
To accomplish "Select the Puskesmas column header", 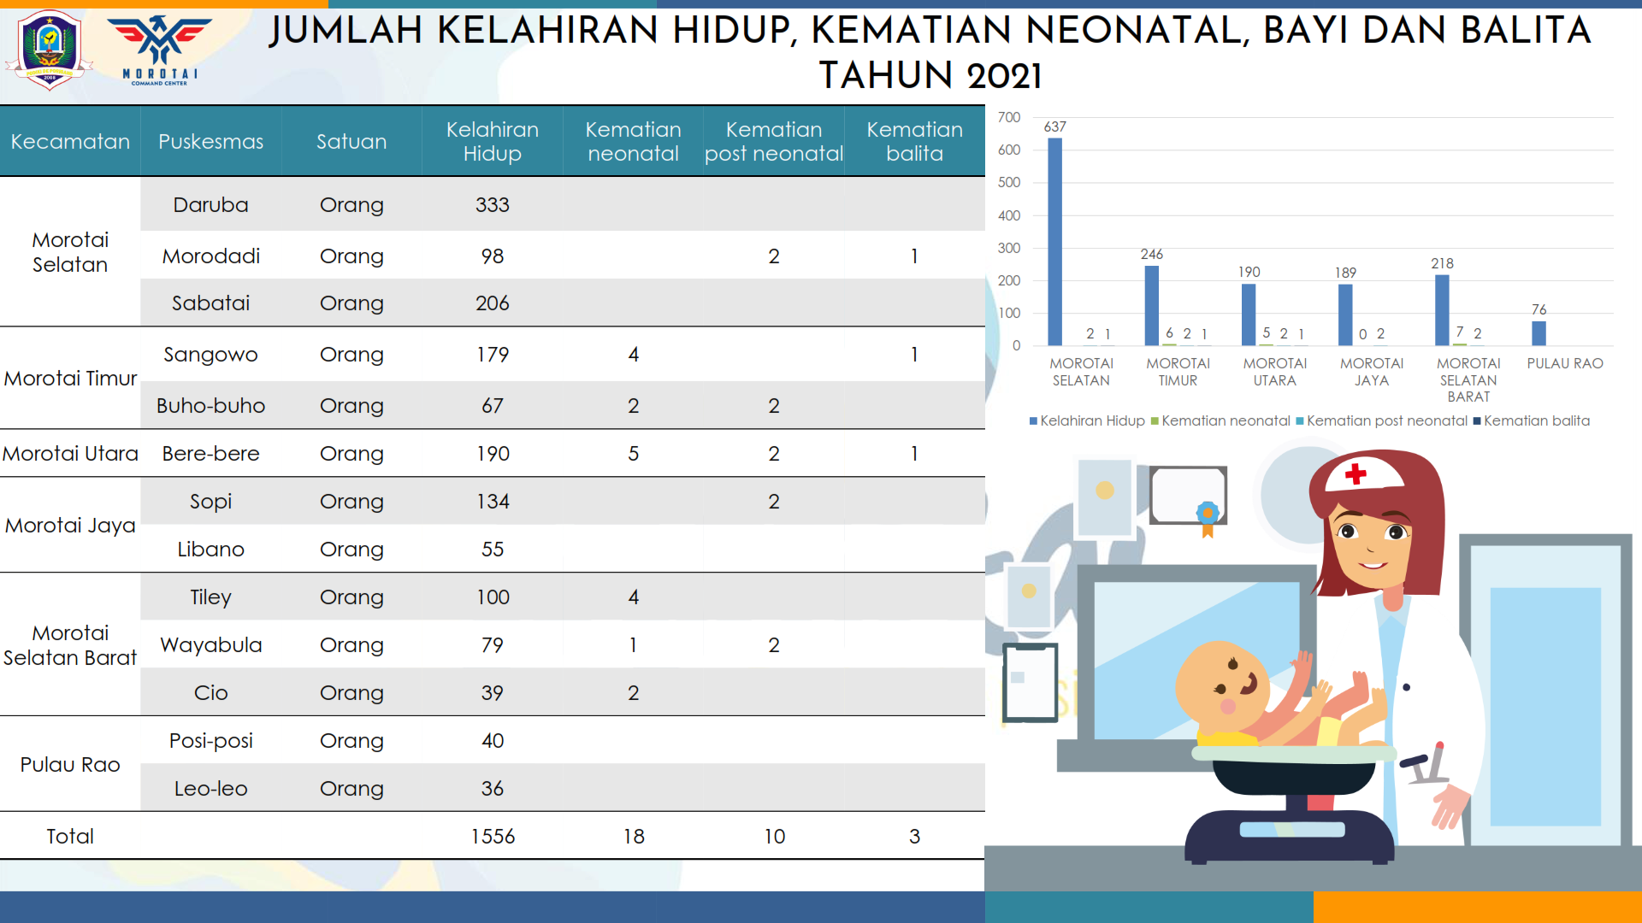I will pyautogui.click(x=211, y=141).
